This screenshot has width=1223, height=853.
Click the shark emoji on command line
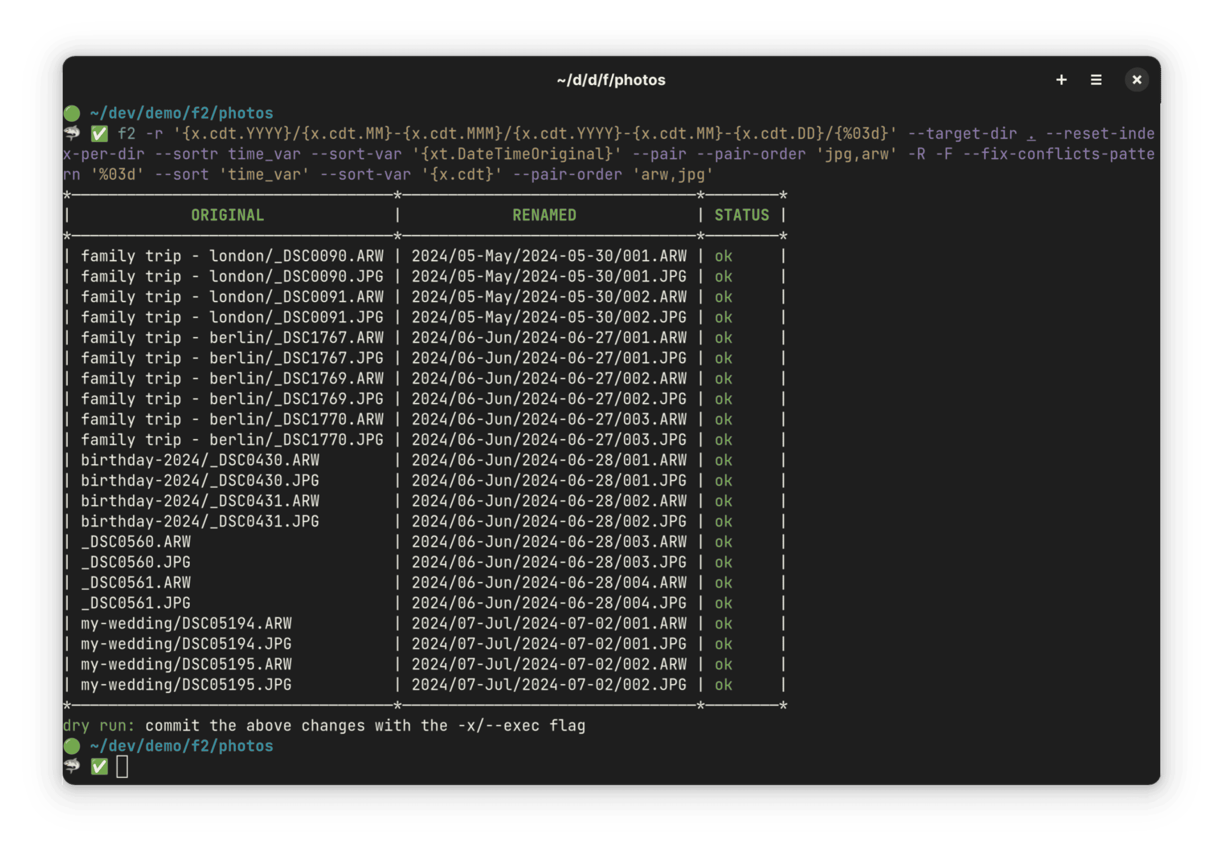tap(72, 134)
